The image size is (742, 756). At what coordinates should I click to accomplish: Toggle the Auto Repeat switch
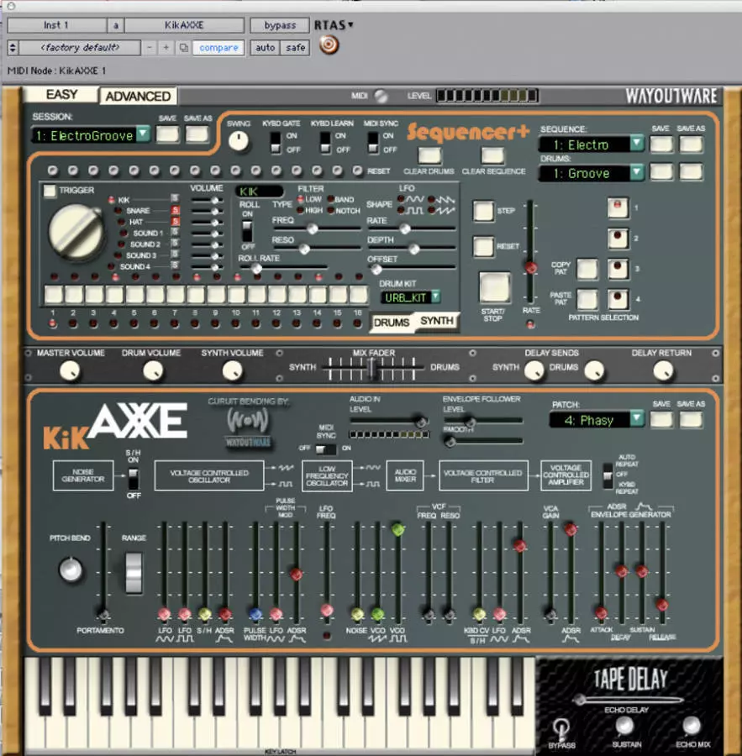pos(608,475)
